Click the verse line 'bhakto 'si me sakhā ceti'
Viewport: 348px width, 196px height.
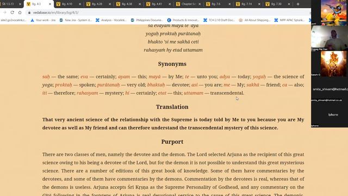[x=173, y=42]
